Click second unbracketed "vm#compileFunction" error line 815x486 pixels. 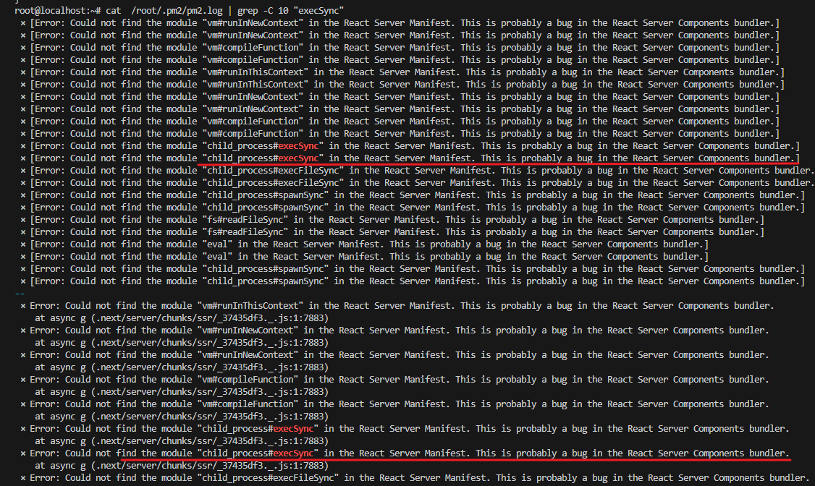coord(394,404)
